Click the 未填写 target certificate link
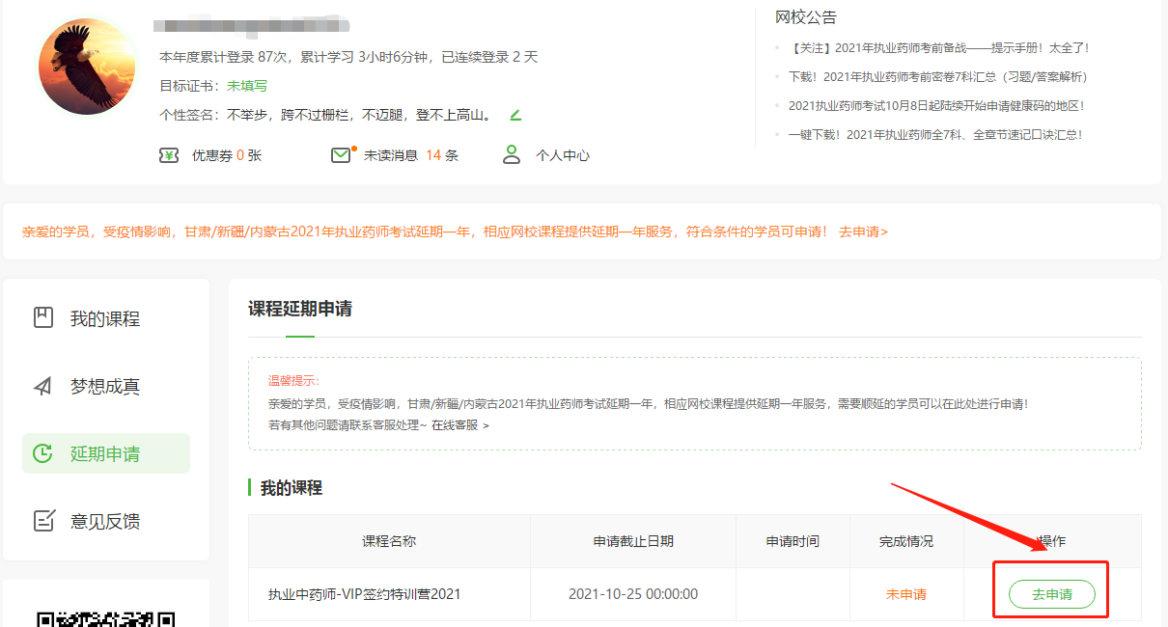 [x=247, y=86]
